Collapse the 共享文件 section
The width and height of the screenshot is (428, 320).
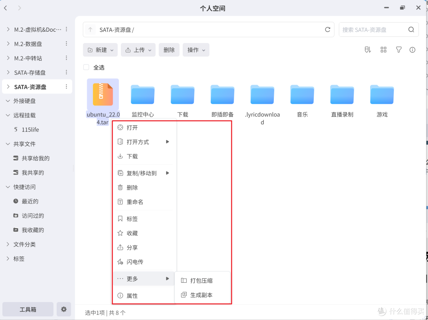pos(8,144)
